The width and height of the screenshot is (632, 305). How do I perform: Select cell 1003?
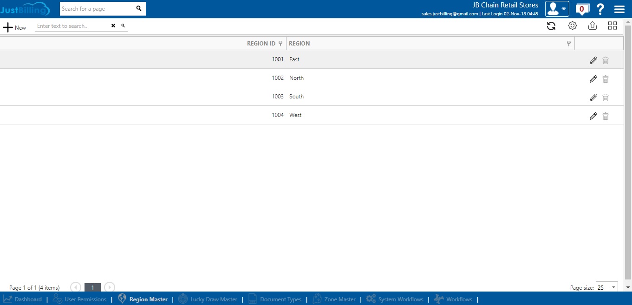pyautogui.click(x=278, y=97)
